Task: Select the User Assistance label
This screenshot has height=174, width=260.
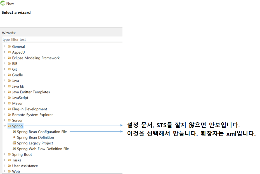Action: [x=25, y=166]
